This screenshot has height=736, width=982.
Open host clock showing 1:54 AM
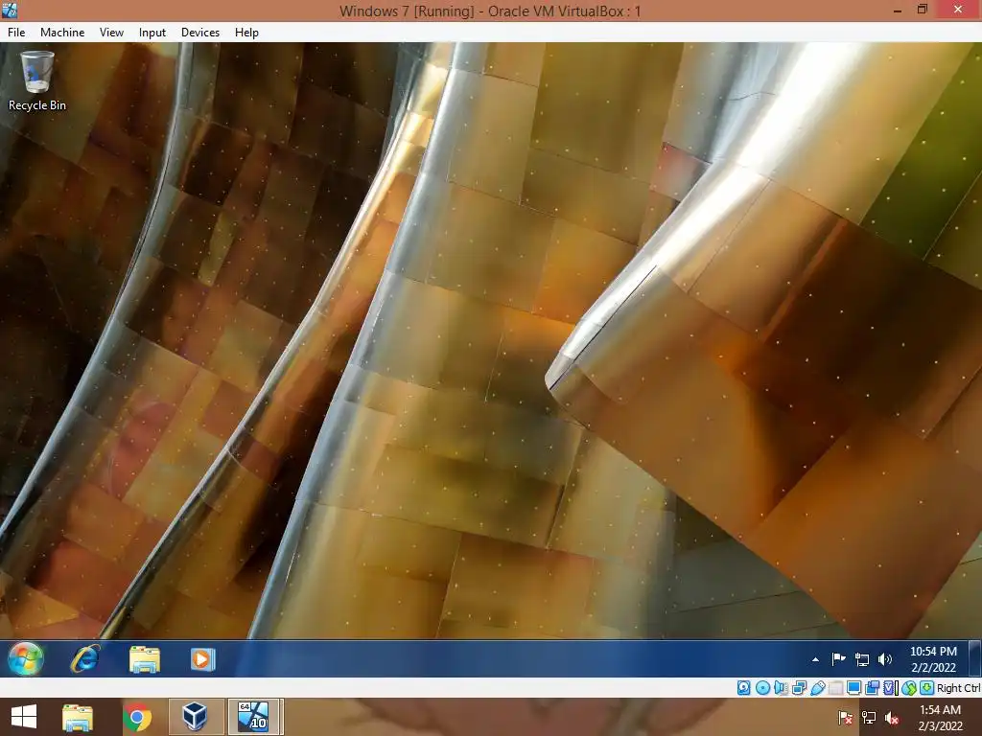[940, 717]
